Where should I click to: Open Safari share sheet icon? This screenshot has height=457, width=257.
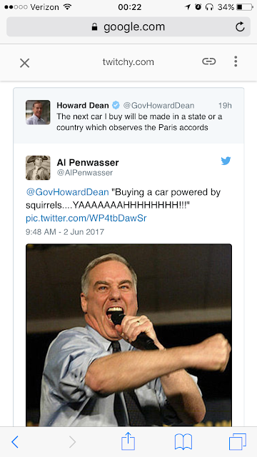point(128,441)
